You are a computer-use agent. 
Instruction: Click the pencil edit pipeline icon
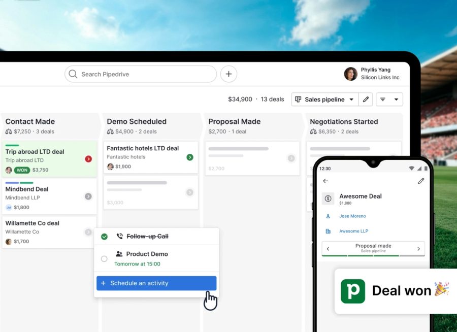tap(366, 99)
